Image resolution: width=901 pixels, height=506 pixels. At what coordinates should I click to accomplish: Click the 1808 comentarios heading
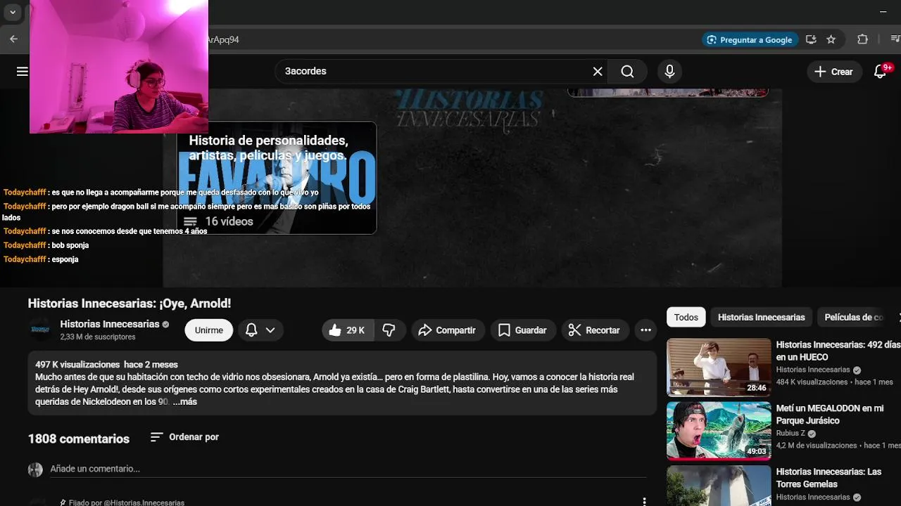79,439
